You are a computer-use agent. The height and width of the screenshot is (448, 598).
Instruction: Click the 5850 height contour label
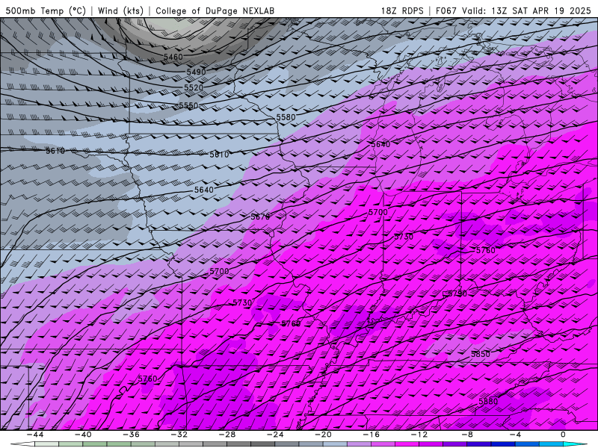click(481, 354)
